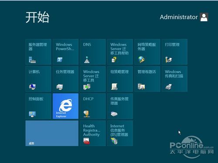Open the 网络策略服务器 tile
218x163 pixels.
(147, 52)
